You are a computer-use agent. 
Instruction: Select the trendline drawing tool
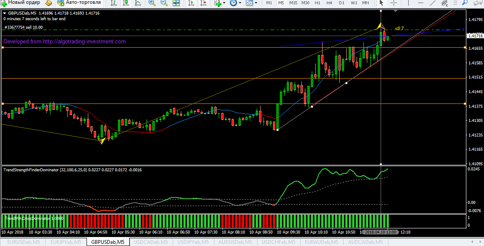[432, 3]
